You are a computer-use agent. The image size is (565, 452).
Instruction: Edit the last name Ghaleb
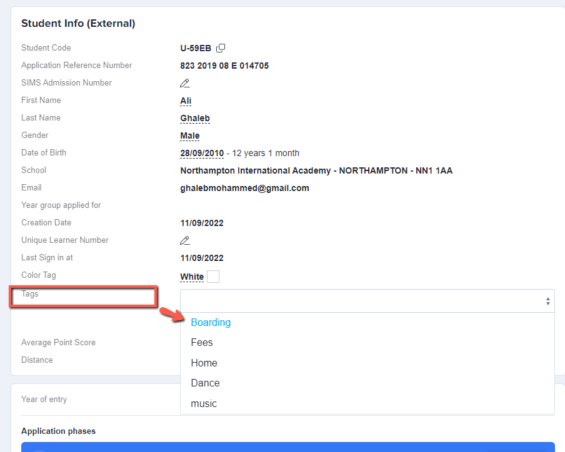pos(195,118)
